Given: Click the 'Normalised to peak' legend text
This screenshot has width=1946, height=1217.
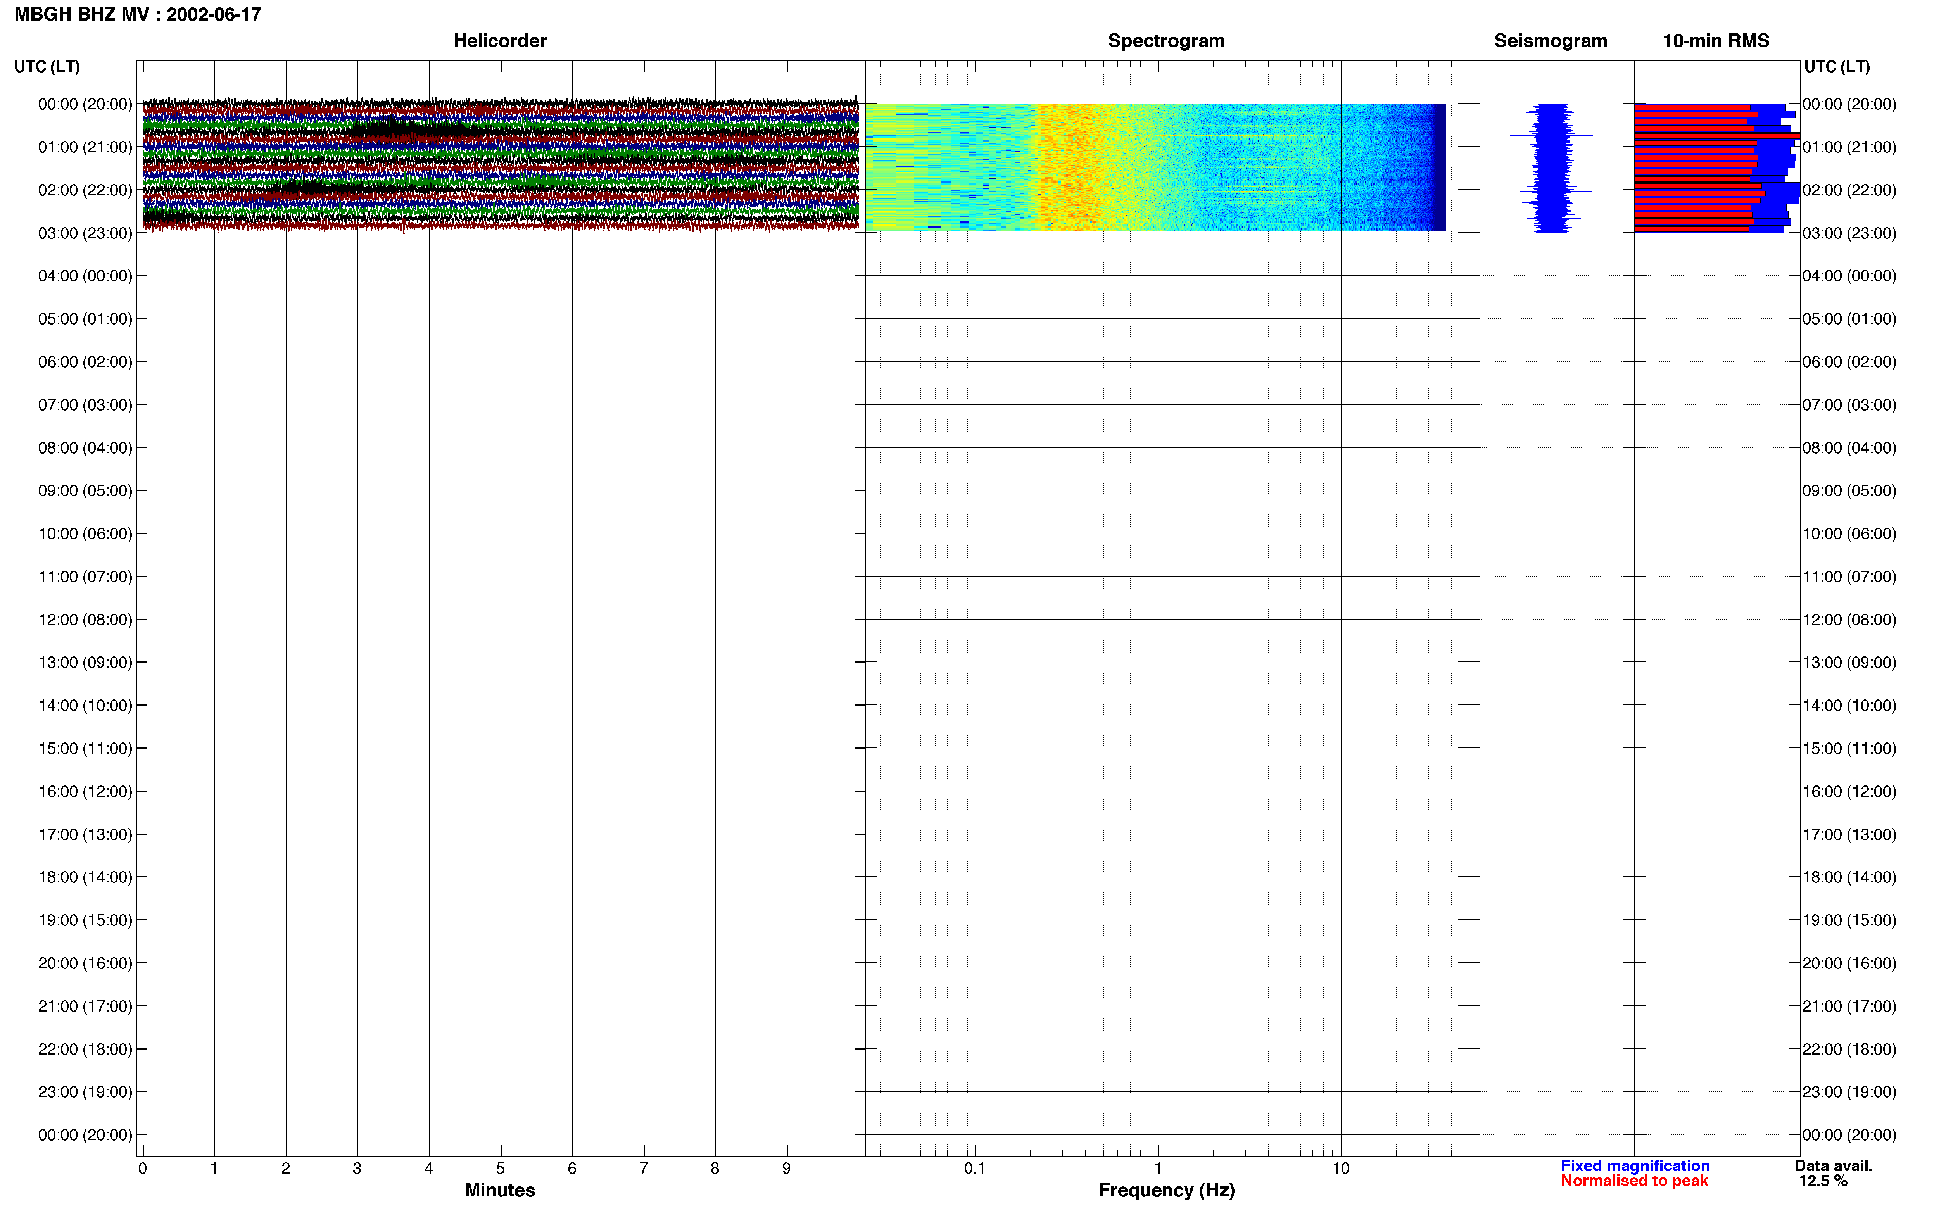Looking at the screenshot, I should (x=1634, y=1181).
